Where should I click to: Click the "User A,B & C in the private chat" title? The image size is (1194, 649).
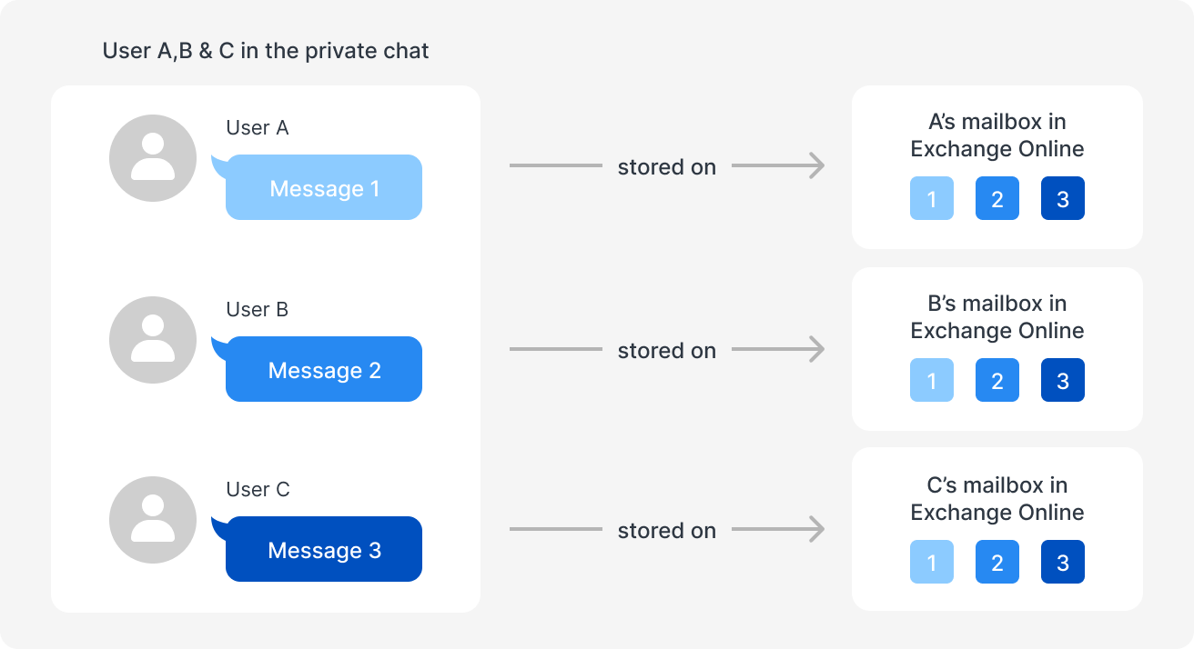(x=266, y=51)
